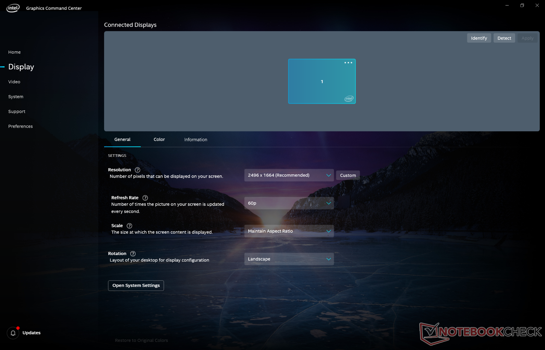Open the Video section

(x=14, y=82)
